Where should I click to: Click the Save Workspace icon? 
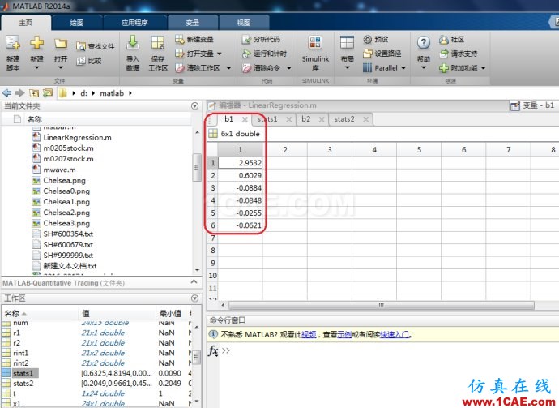click(158, 43)
